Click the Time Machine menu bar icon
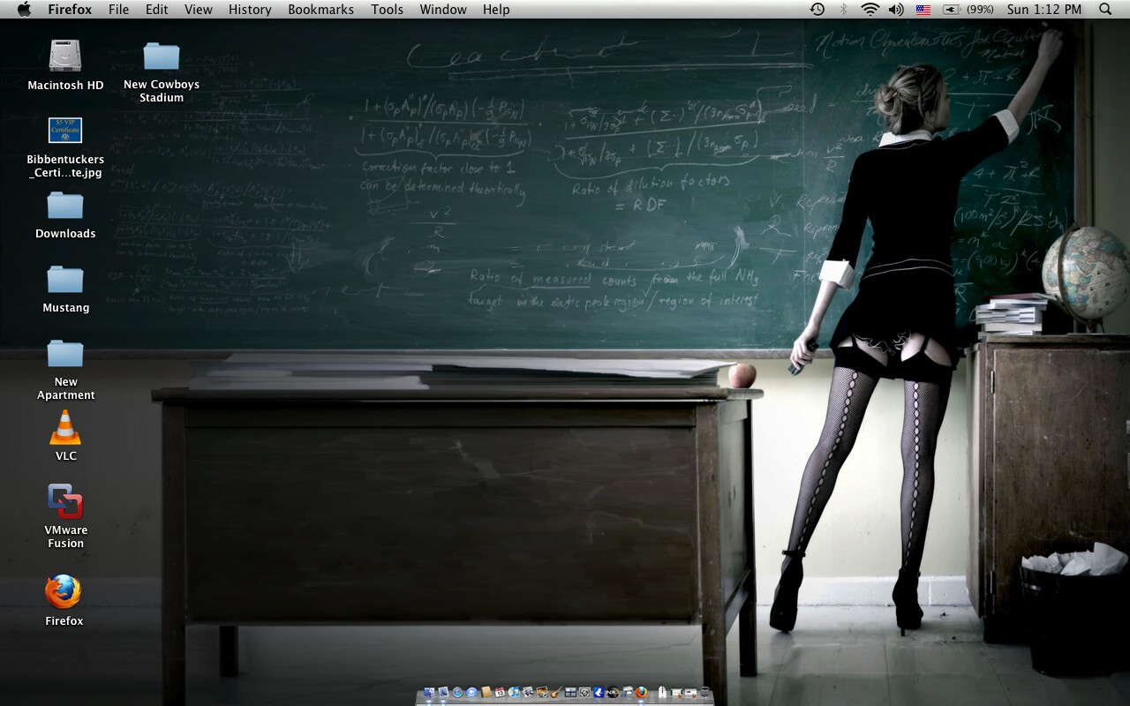 point(817,10)
